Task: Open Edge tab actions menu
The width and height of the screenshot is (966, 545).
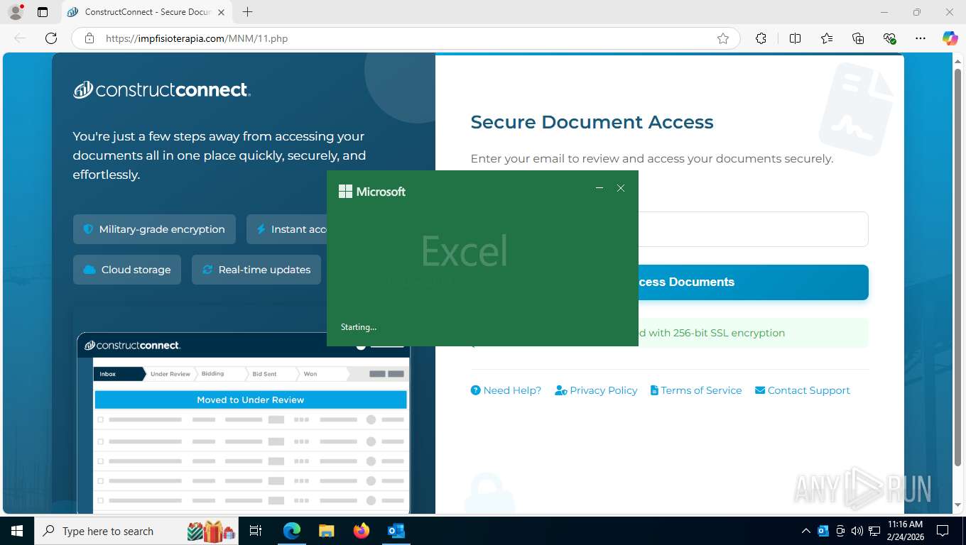Action: coord(43,12)
